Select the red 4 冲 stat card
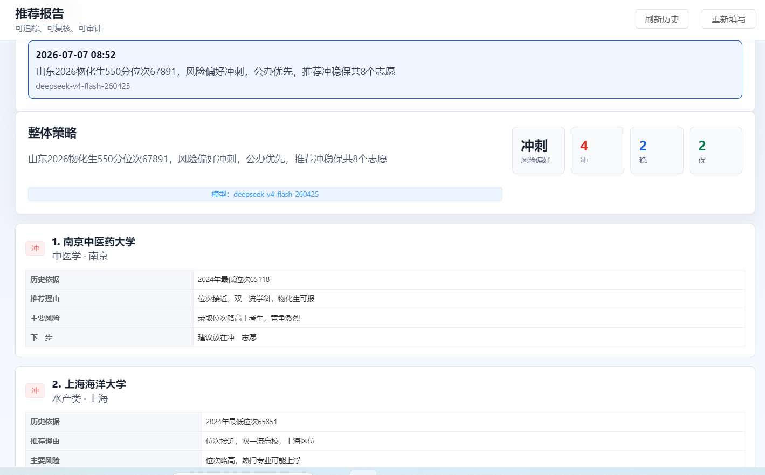The height and width of the screenshot is (475, 765). pyautogui.click(x=597, y=150)
